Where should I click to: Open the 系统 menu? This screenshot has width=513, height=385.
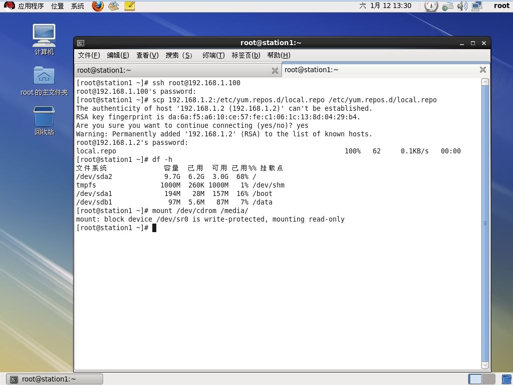(x=78, y=6)
